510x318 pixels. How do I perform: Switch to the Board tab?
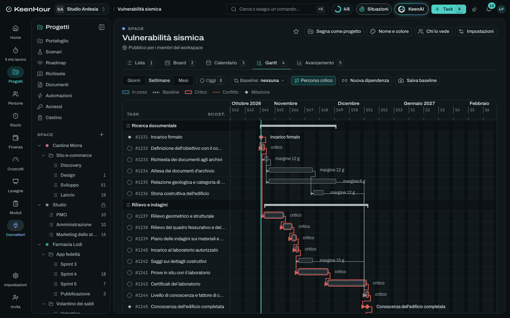180,63
